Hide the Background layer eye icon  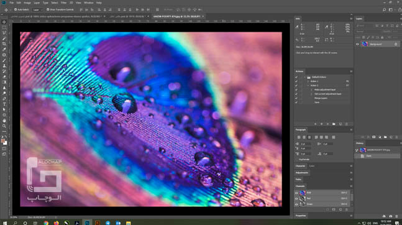(357, 44)
